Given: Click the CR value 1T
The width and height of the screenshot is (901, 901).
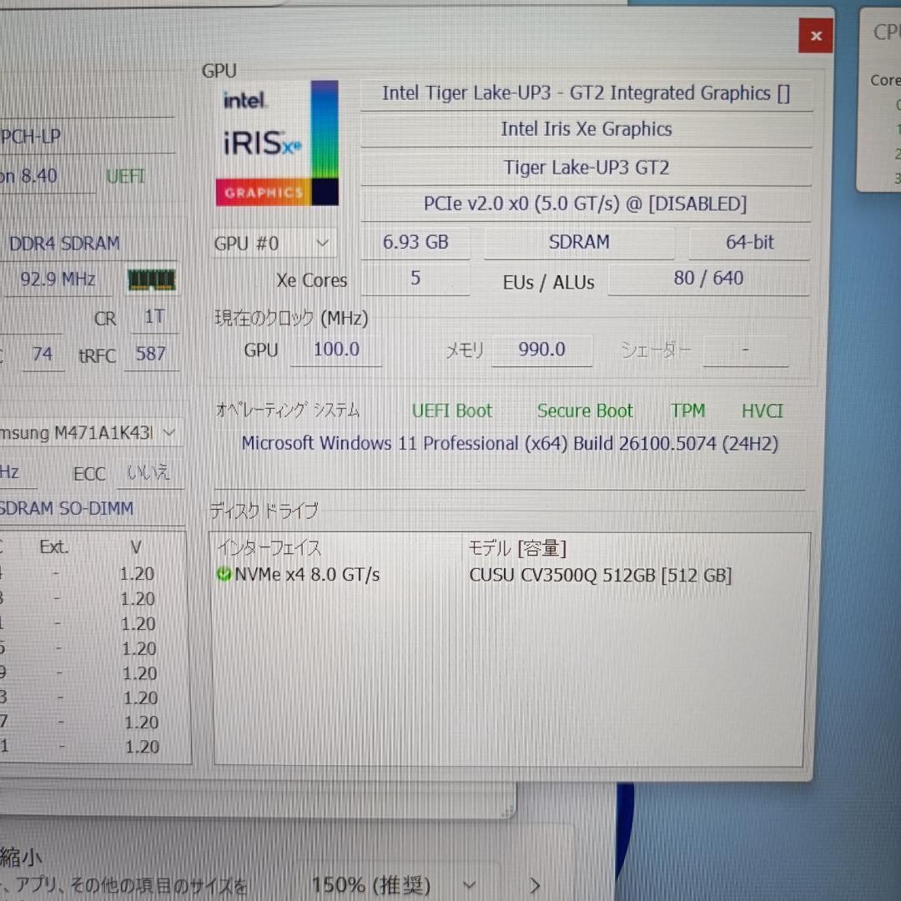Looking at the screenshot, I should point(154,317).
